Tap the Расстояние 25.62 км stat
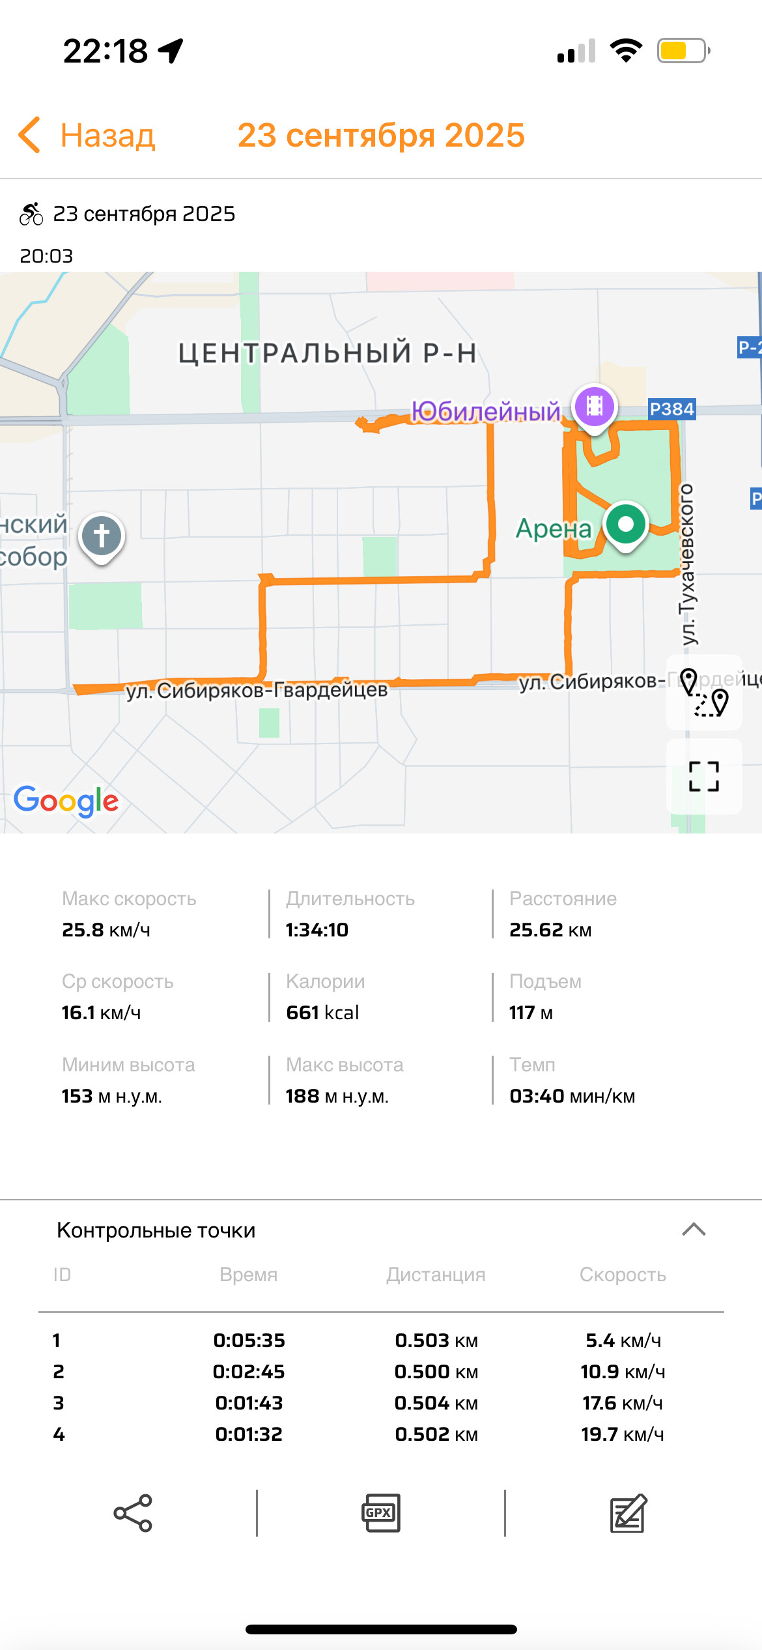Screen dimensions: 762x1650 [563, 914]
